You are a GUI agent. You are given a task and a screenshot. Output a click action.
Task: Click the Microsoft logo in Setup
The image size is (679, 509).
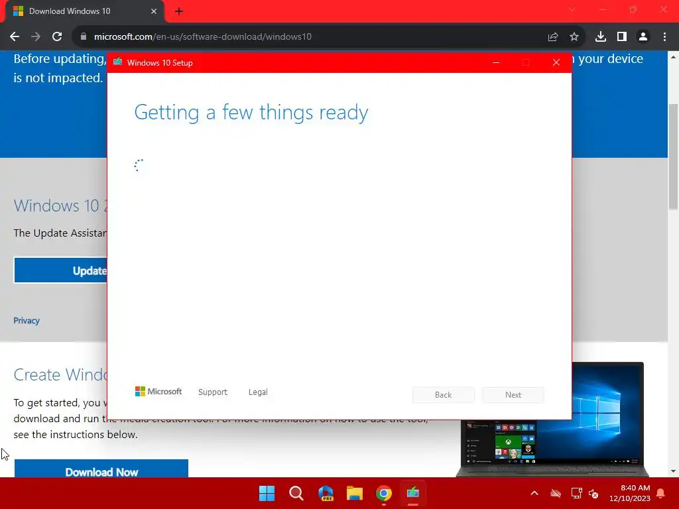pos(158,392)
